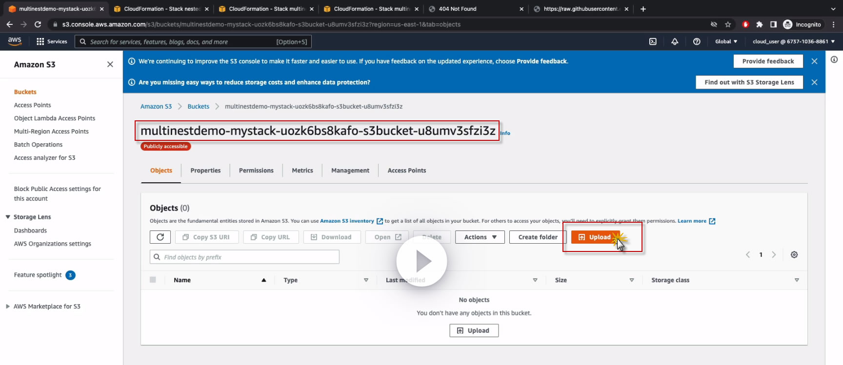843x365 pixels.
Task: Switch to the Metrics tab
Action: (302, 171)
